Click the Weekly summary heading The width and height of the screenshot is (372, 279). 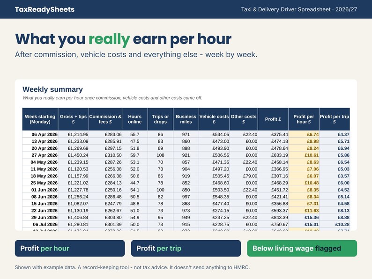coord(52,89)
